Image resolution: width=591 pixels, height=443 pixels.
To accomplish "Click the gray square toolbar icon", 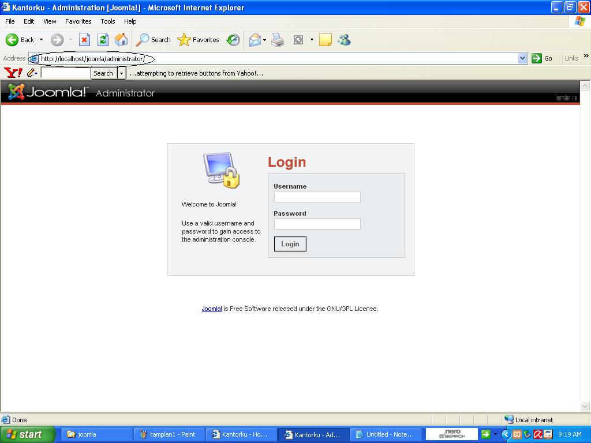I will coord(298,40).
